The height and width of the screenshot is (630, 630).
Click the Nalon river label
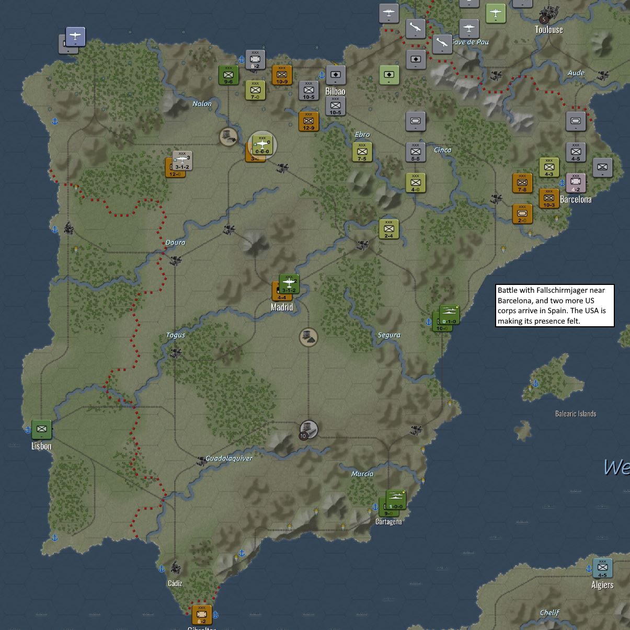202,104
